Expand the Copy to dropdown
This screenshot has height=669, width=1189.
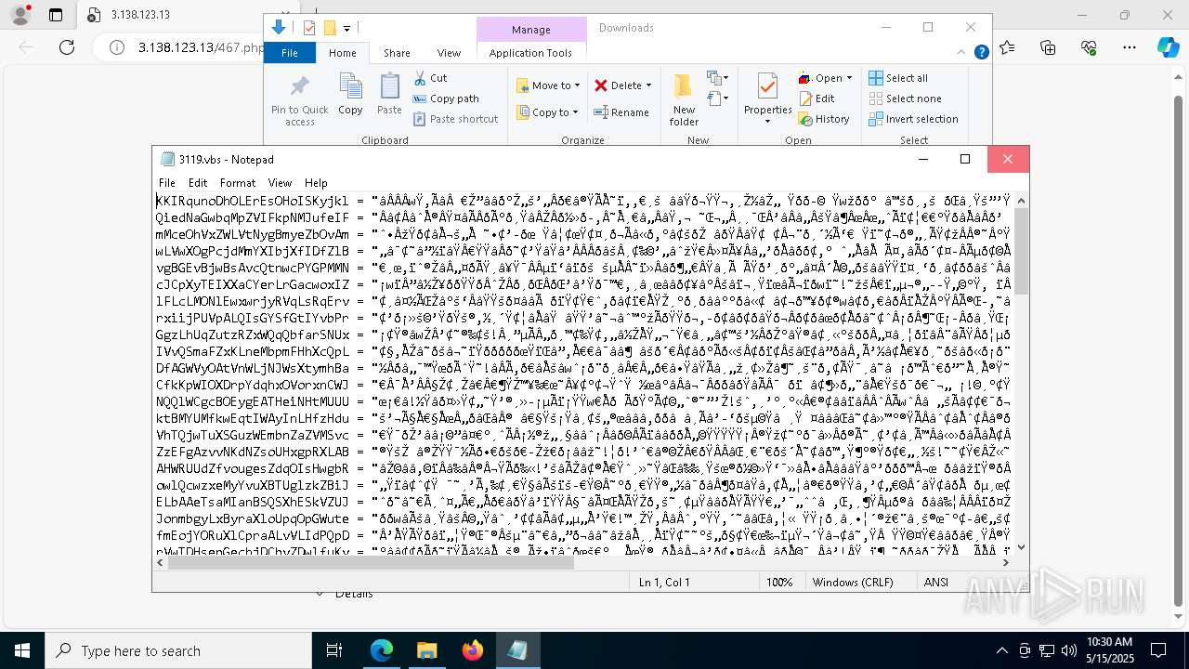tap(548, 112)
